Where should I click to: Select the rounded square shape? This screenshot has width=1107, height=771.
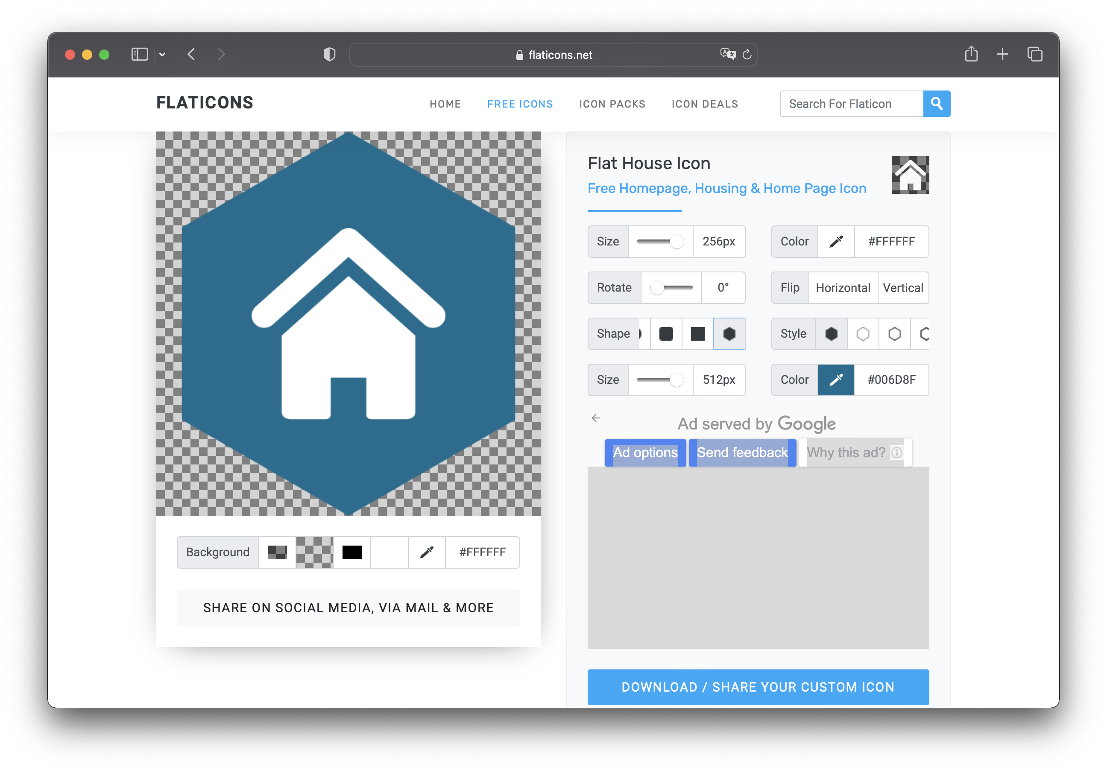666,334
